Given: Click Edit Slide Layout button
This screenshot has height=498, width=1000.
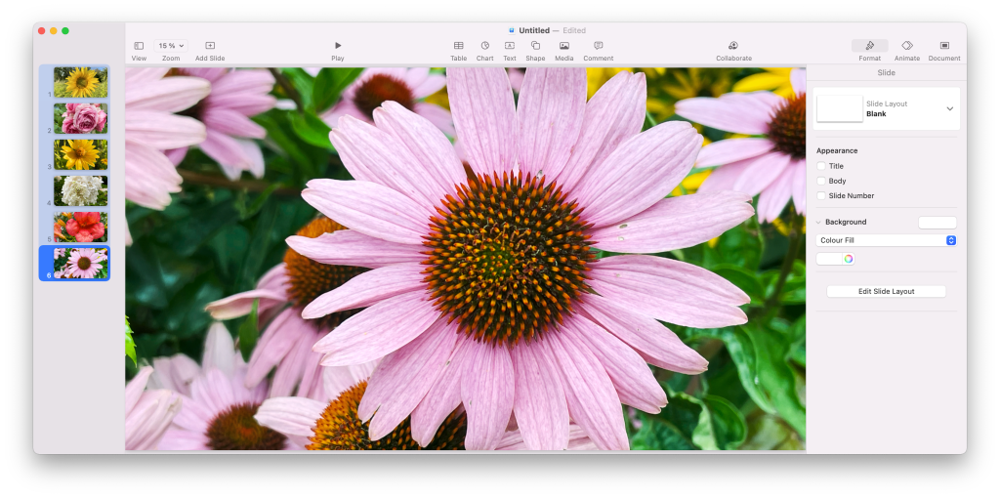Looking at the screenshot, I should click(887, 291).
